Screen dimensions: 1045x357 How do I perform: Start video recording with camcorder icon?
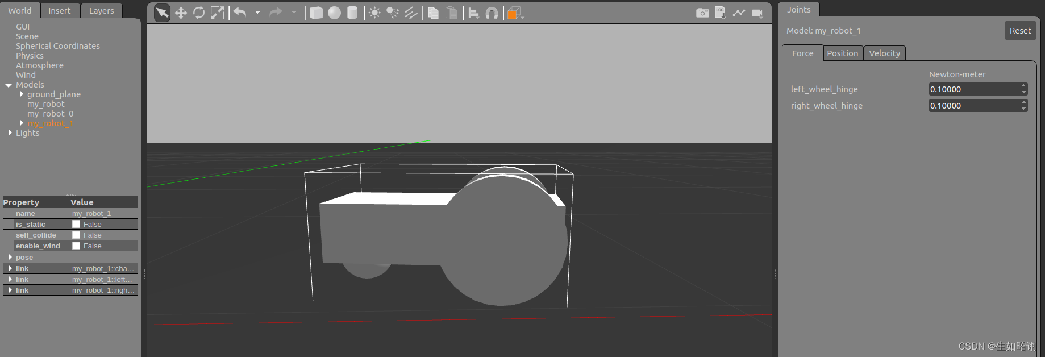click(757, 13)
